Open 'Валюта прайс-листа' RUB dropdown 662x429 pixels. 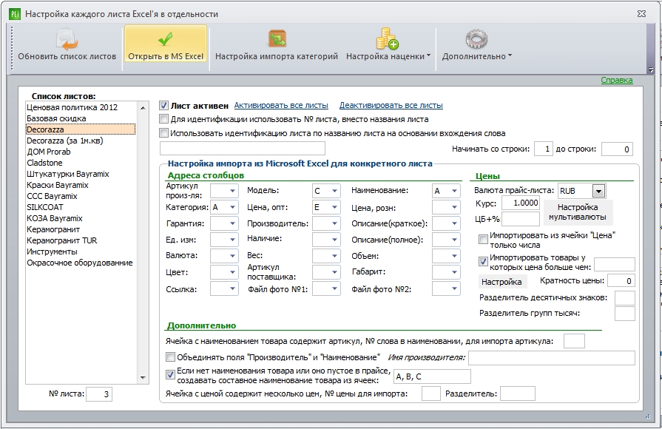tap(598, 191)
